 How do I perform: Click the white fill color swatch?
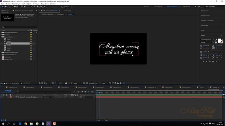tap(219, 41)
